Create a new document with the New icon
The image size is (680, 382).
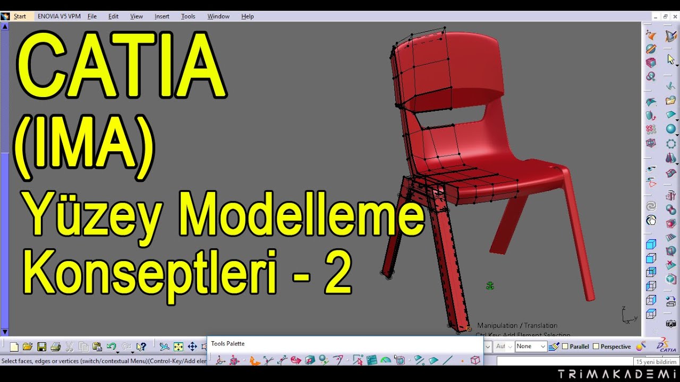tap(14, 347)
